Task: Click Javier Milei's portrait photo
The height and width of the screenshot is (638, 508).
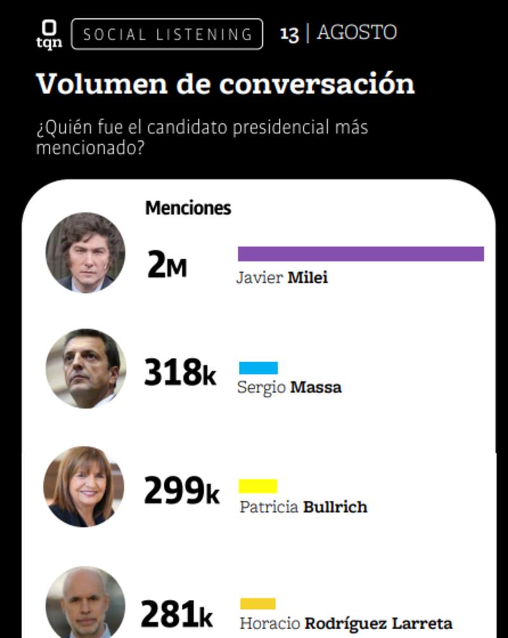Action: click(x=85, y=252)
